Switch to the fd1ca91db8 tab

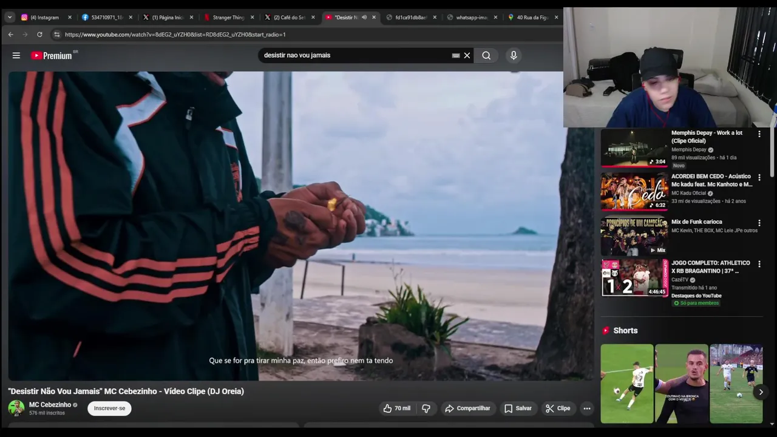tap(411, 18)
